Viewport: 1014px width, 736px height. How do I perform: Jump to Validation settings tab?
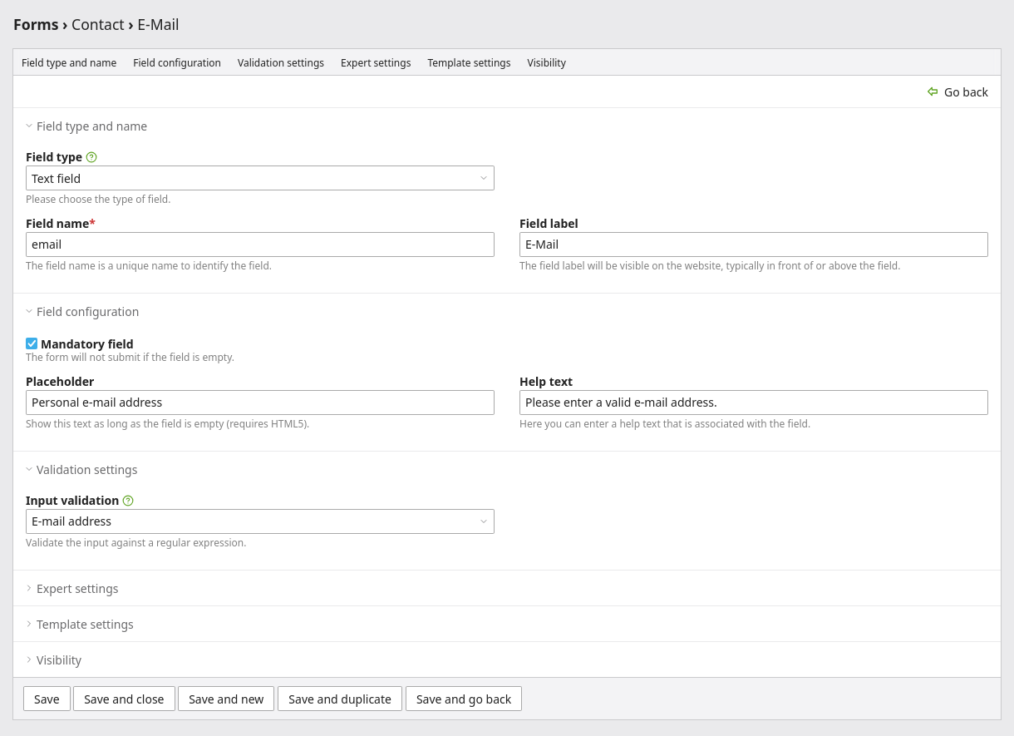coord(281,62)
